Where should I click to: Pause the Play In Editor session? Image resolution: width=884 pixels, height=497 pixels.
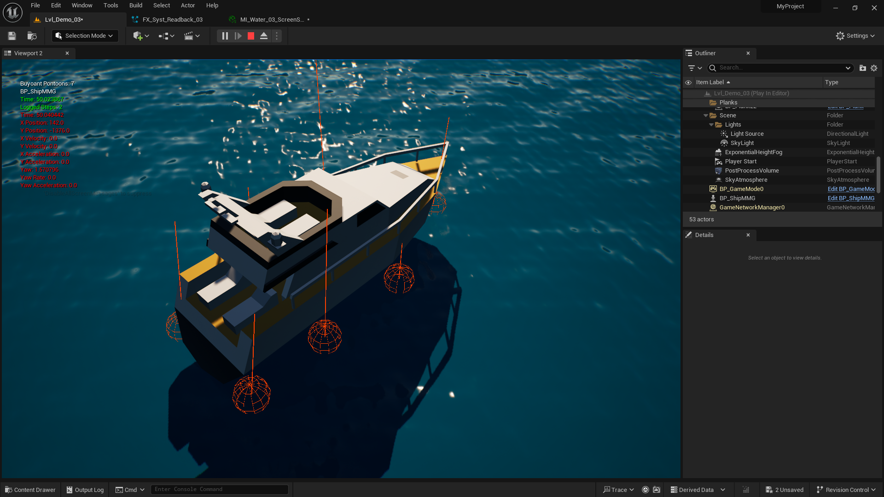pyautogui.click(x=225, y=36)
